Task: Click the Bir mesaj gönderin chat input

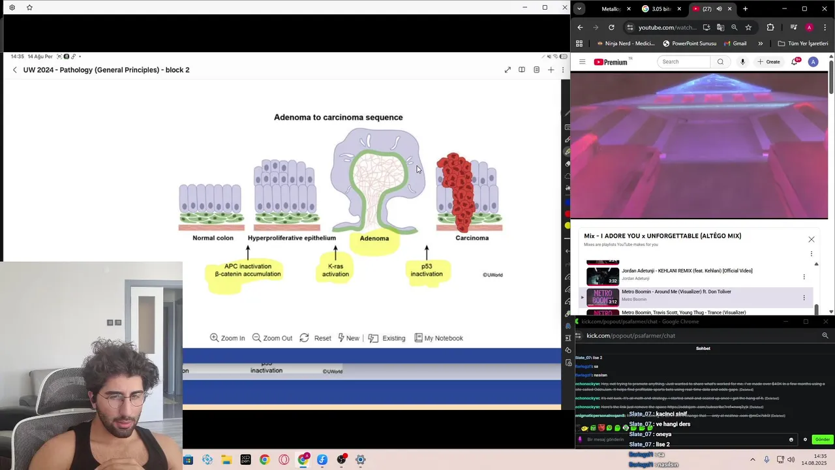Action: (686, 439)
